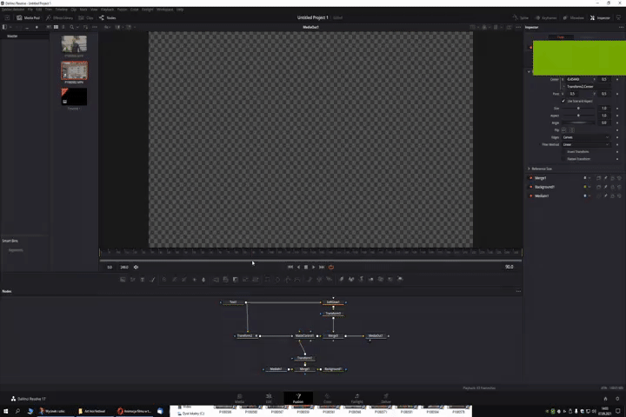
Task: Open the Workspace menu
Action: tap(165, 10)
